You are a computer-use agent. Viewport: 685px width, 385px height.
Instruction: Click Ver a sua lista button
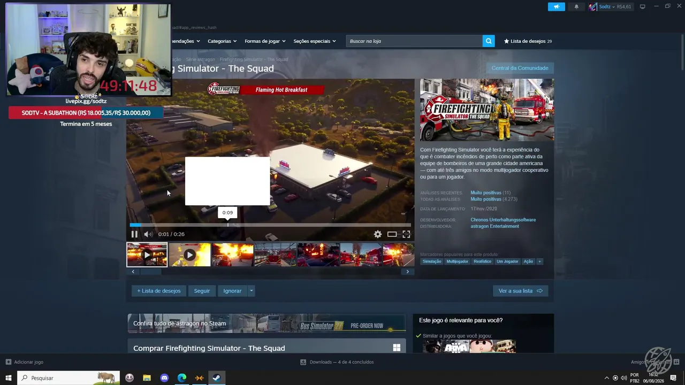pyautogui.click(x=520, y=291)
